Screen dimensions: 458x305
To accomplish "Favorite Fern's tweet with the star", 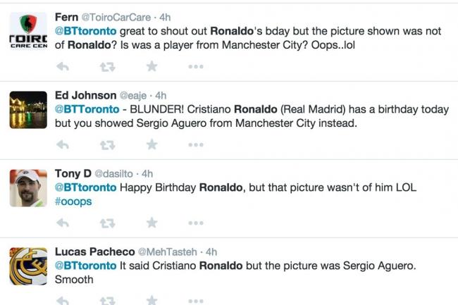I will pos(151,66).
